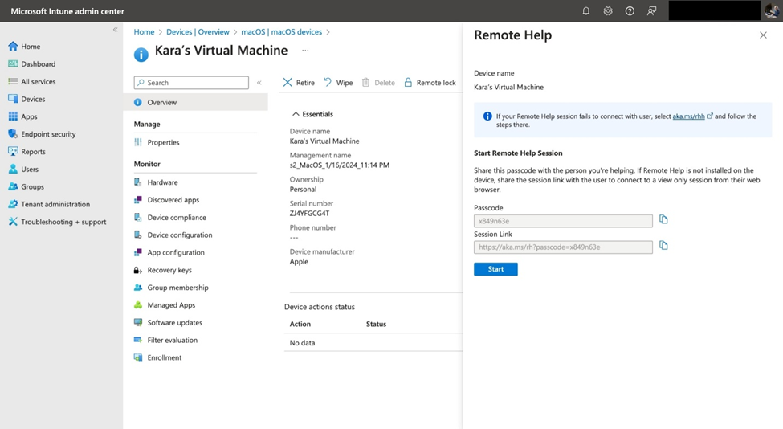Screen dimensions: 783x429
Task: Select Remote lock action
Action: coord(430,83)
